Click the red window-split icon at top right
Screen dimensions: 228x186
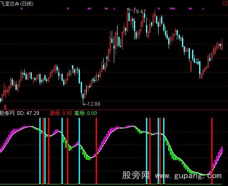pos(225,3)
